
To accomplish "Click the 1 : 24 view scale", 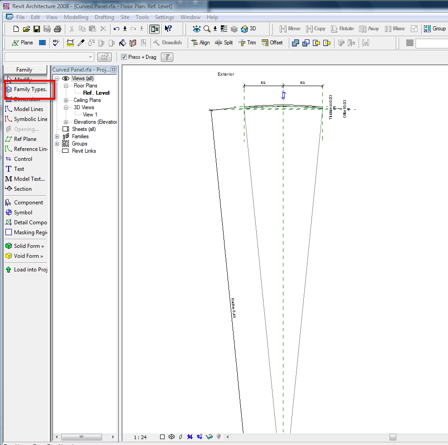I will pyautogui.click(x=140, y=437).
